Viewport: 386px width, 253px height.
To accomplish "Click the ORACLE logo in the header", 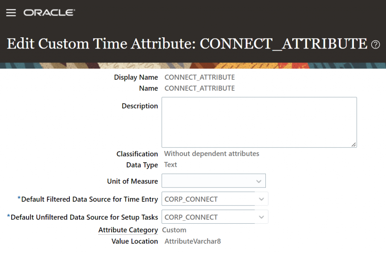I will coord(49,12).
